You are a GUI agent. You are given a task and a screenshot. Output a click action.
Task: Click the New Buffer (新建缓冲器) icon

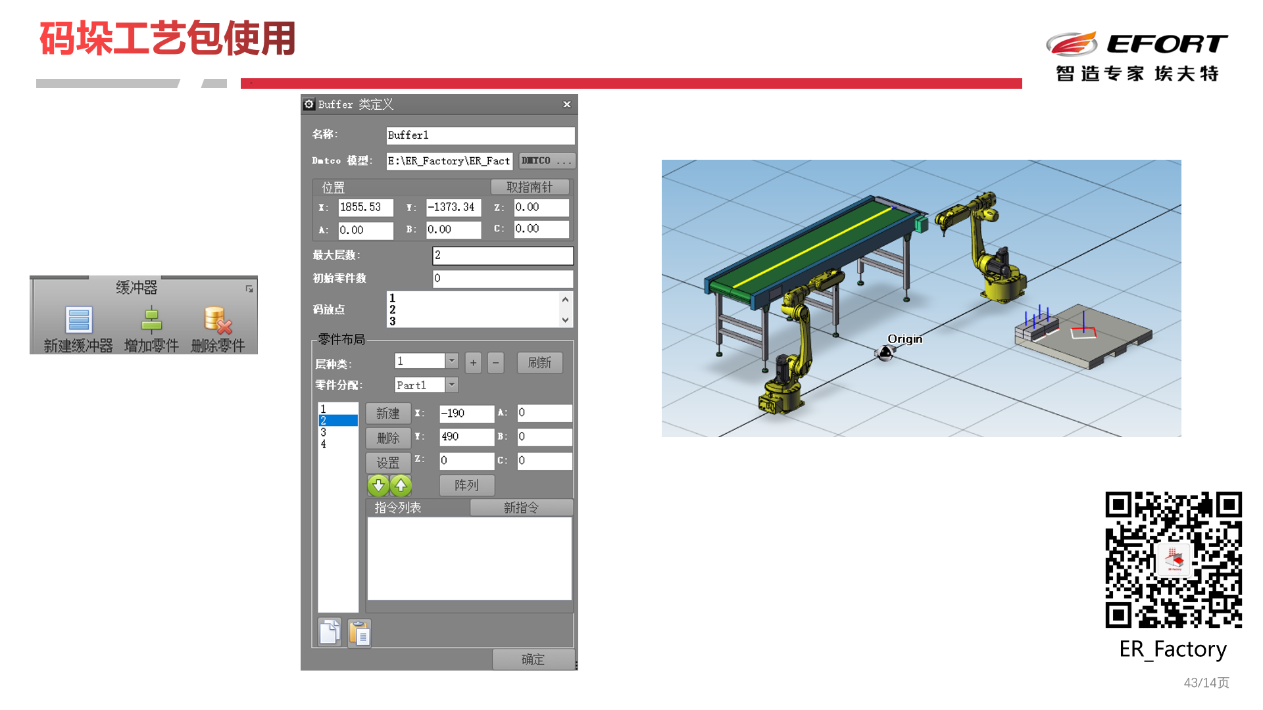[x=78, y=320]
